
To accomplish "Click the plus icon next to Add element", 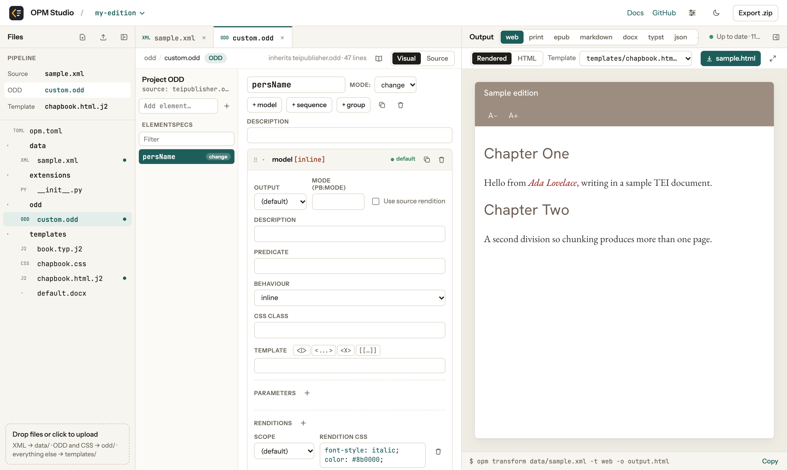I will point(227,106).
